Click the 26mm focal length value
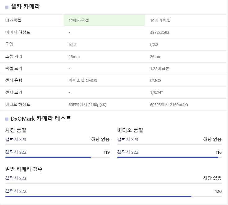This screenshot has width=228, height=205. [x=156, y=56]
